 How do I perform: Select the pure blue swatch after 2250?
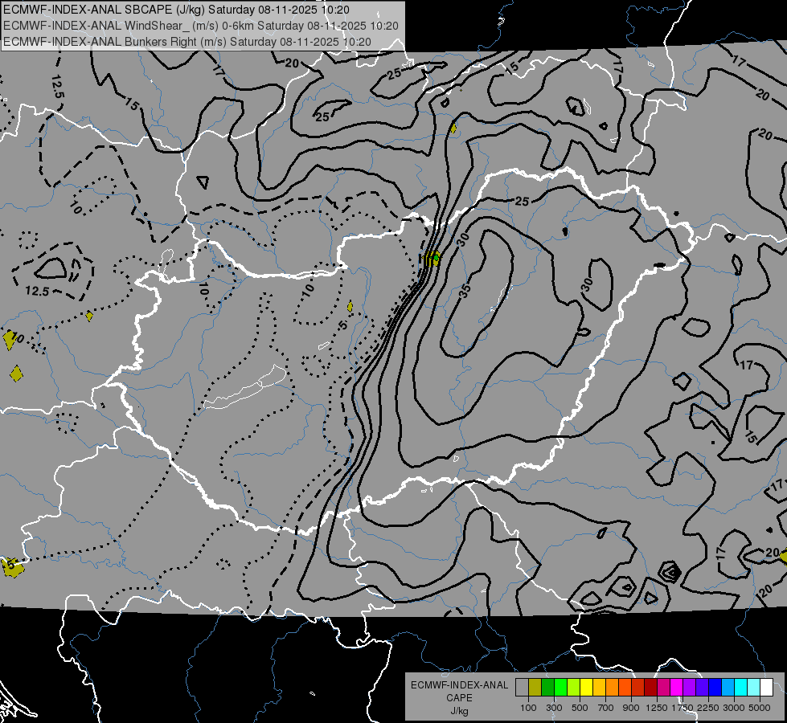pyautogui.click(x=715, y=688)
